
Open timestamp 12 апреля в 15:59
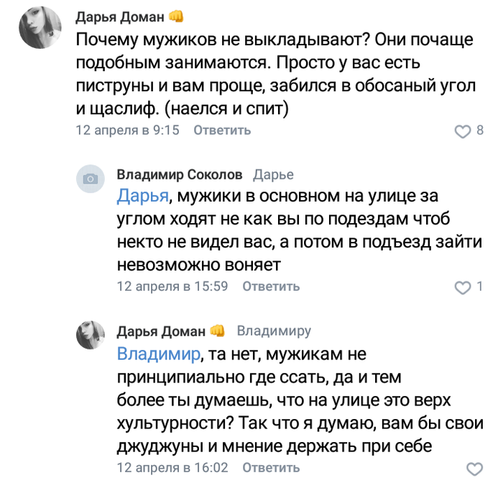[172, 286]
